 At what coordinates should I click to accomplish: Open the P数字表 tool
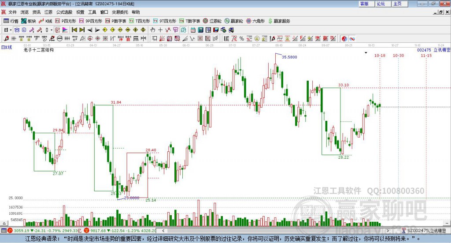(116, 21)
